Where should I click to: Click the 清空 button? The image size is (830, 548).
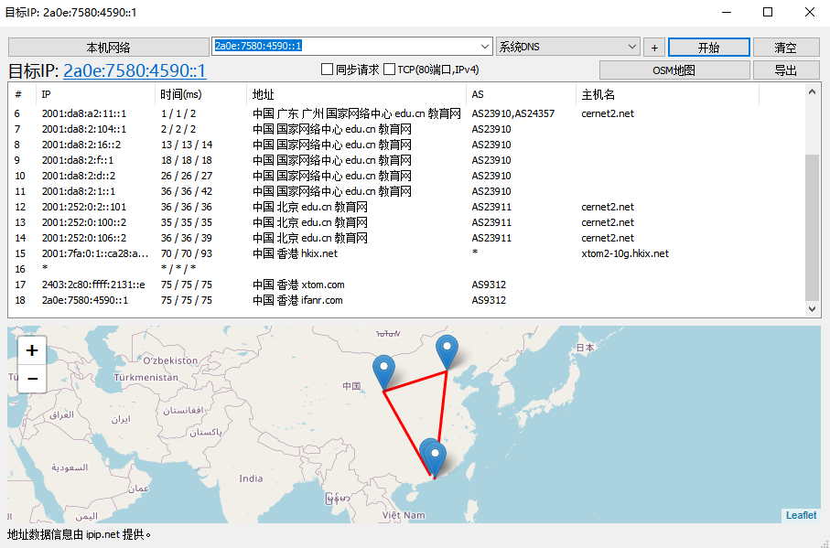coord(784,48)
